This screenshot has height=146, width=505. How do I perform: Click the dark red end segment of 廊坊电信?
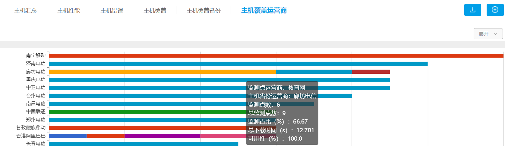click(x=371, y=72)
